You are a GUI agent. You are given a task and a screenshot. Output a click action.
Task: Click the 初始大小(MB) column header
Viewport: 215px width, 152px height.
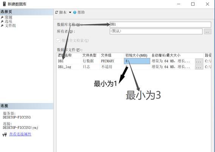pos(136,55)
